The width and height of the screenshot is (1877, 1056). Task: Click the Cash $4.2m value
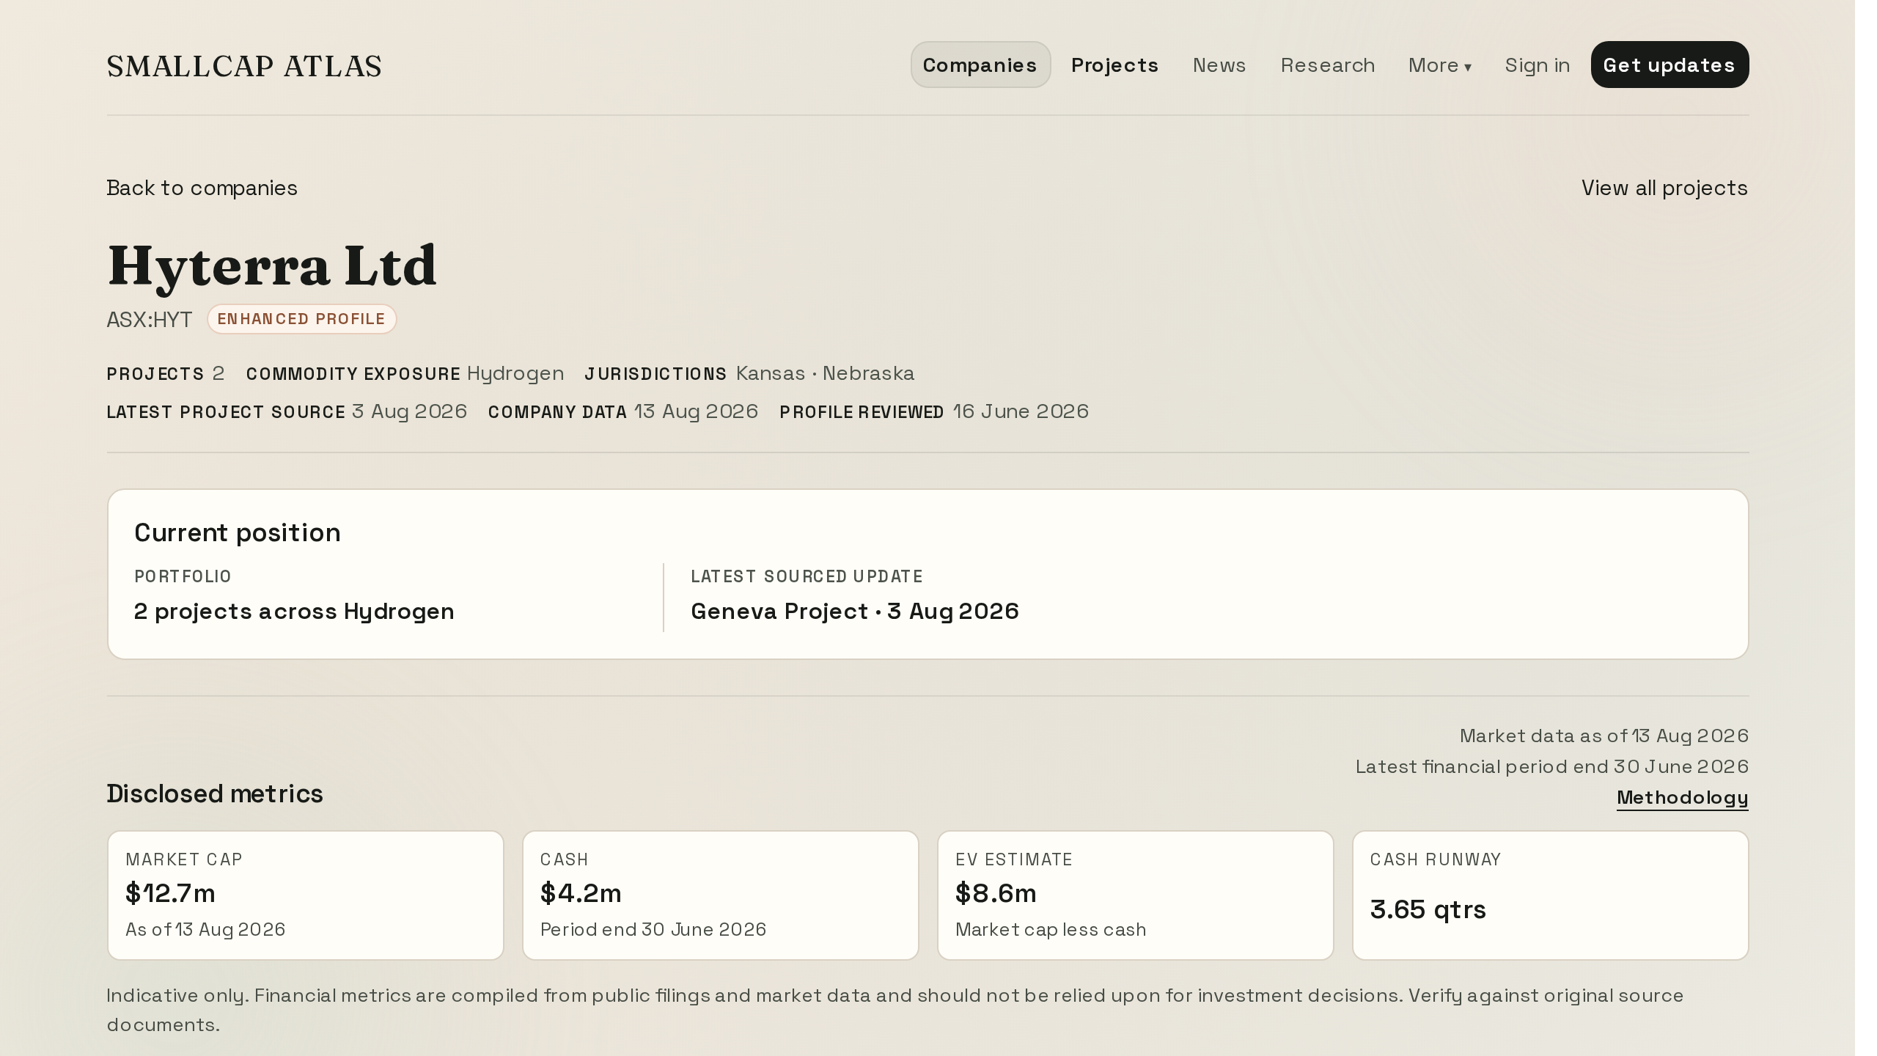pyautogui.click(x=581, y=893)
